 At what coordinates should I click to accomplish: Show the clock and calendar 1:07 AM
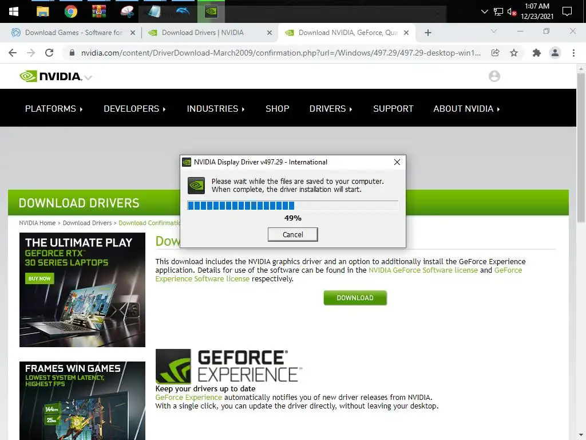537,11
